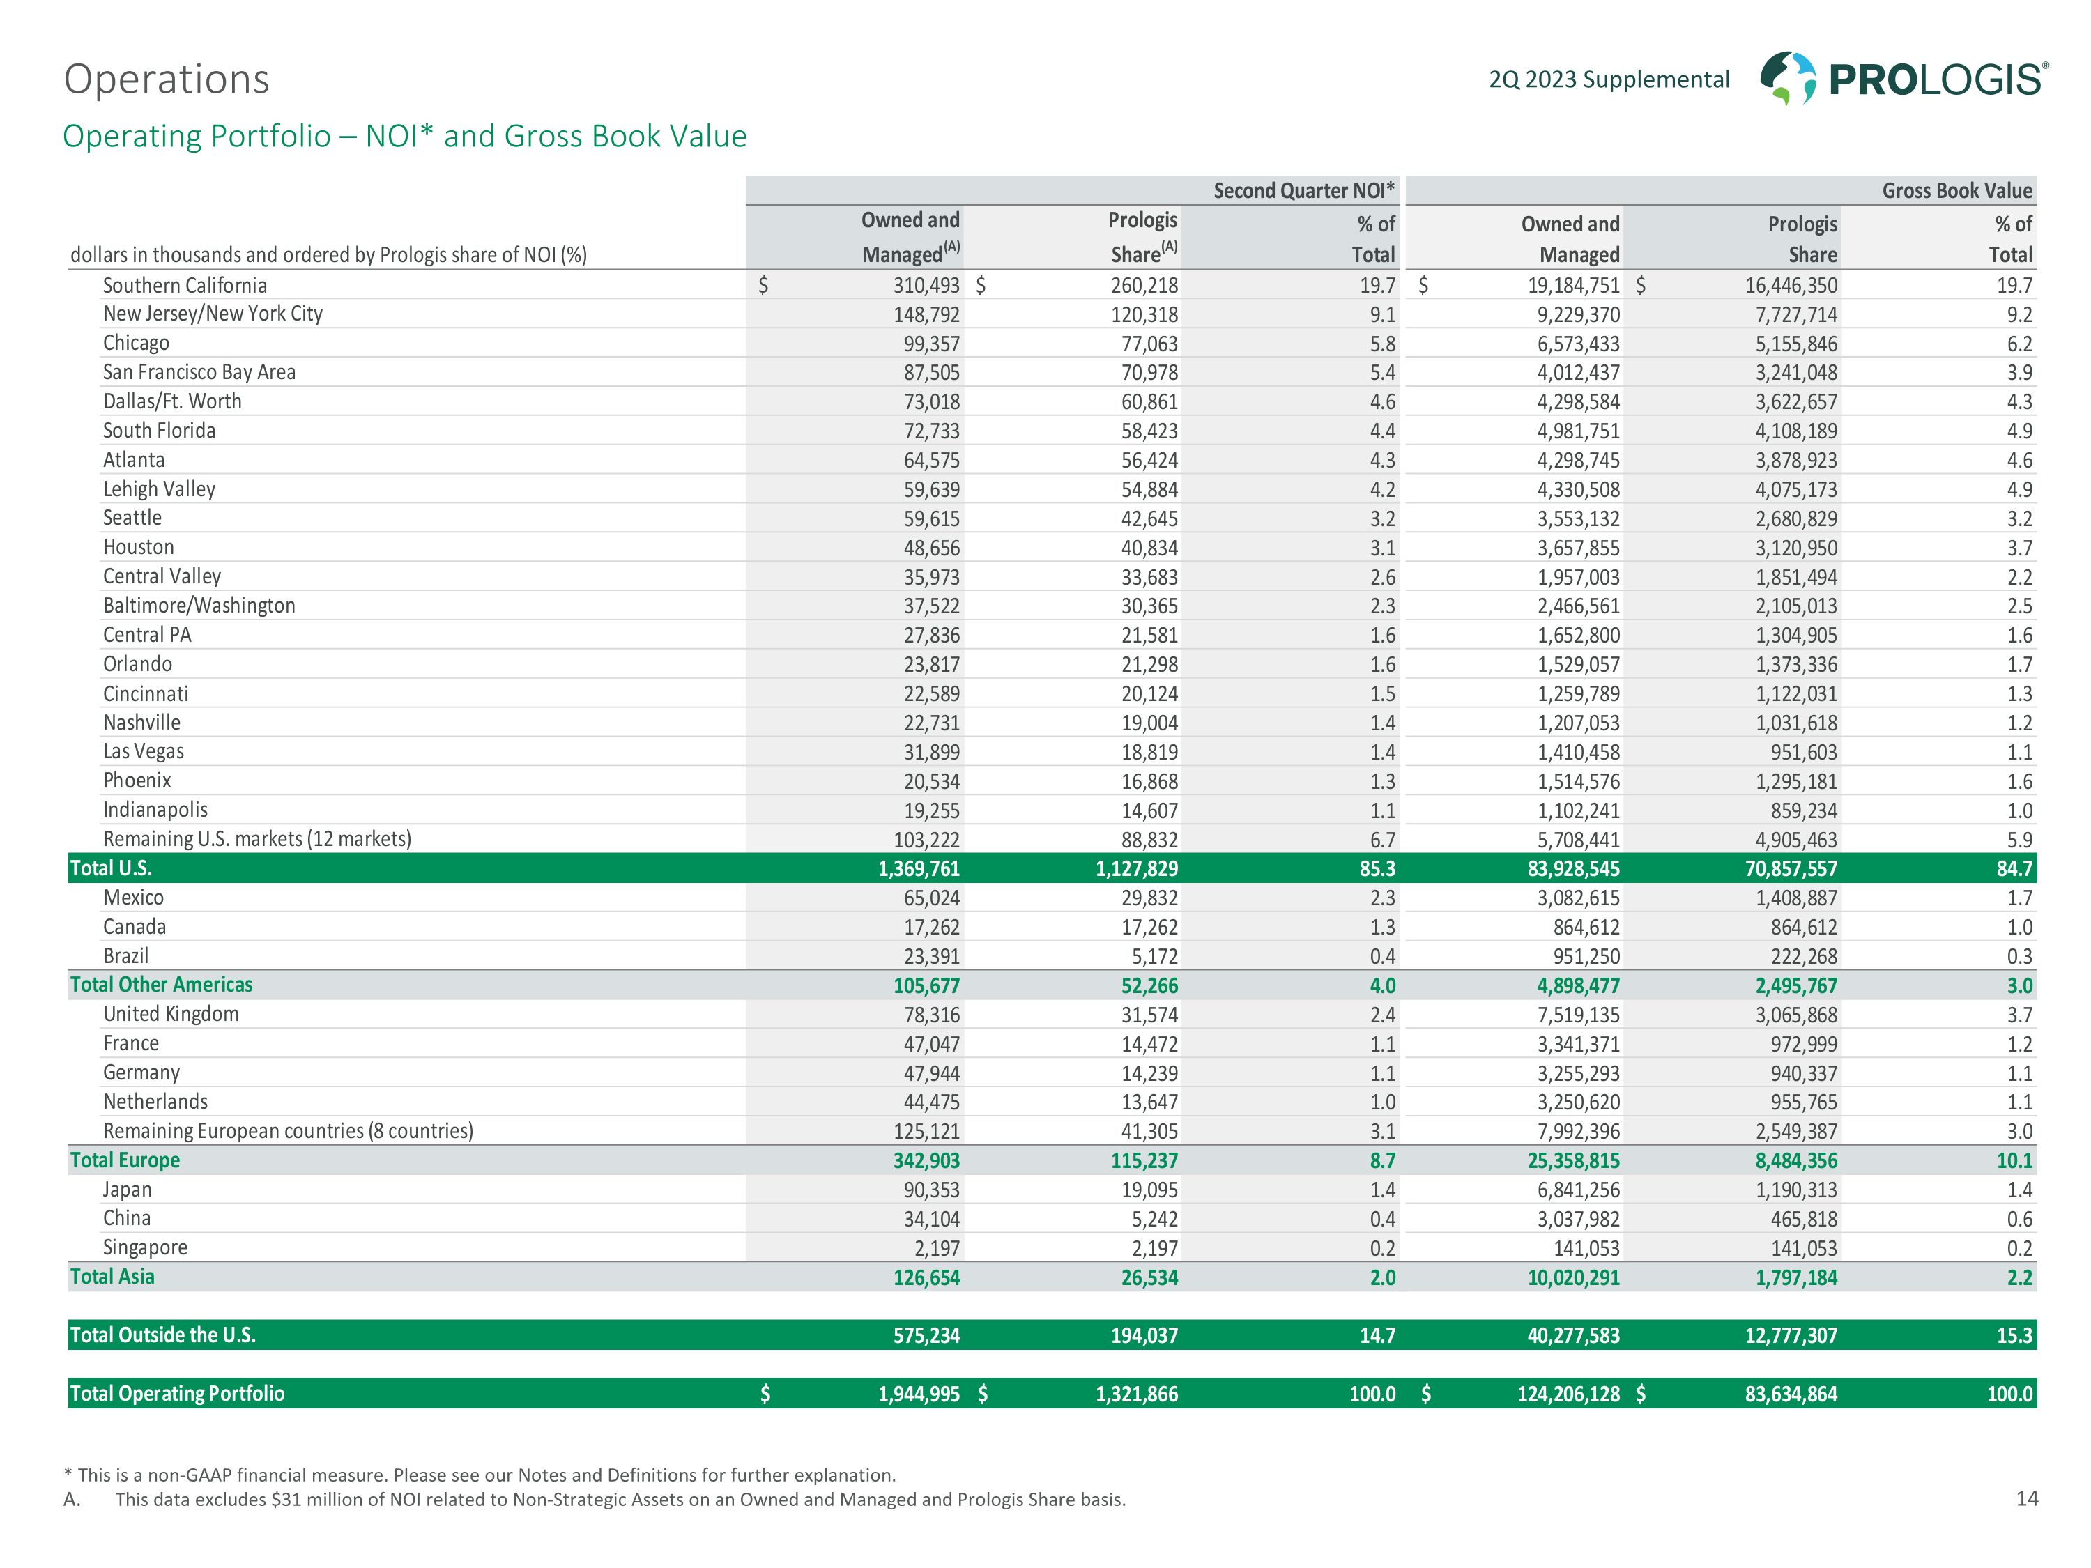
Task: Select the Second Quarter NOI* header
Action: pyautogui.click(x=1303, y=191)
